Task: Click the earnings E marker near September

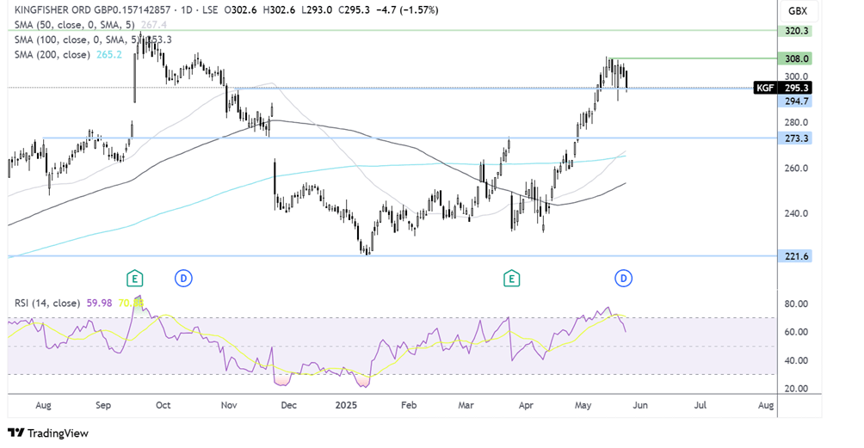Action: (134, 279)
